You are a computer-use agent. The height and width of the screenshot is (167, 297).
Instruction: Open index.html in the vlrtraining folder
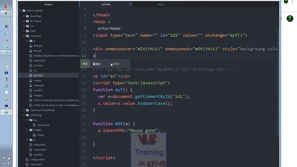tap(39, 145)
